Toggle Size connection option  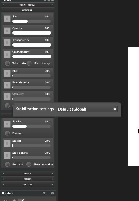29,164
